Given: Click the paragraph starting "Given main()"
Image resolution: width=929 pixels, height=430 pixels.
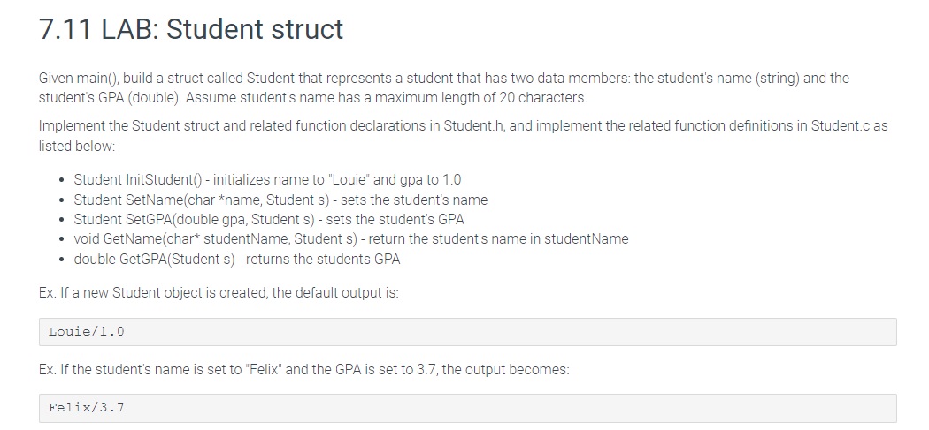Looking at the screenshot, I should (442, 87).
